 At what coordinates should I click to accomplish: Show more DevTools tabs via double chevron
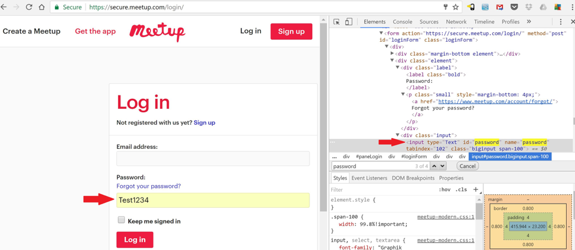coord(528,22)
